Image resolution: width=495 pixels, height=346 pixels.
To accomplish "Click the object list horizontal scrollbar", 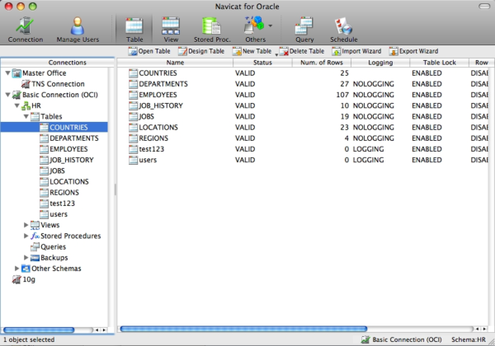I will (243, 329).
